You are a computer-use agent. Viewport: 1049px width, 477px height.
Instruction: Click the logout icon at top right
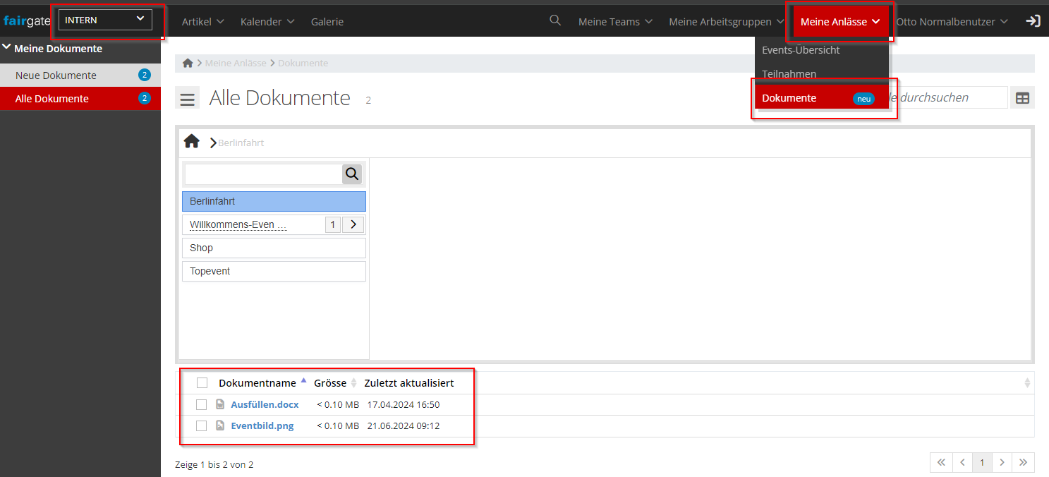[1033, 21]
